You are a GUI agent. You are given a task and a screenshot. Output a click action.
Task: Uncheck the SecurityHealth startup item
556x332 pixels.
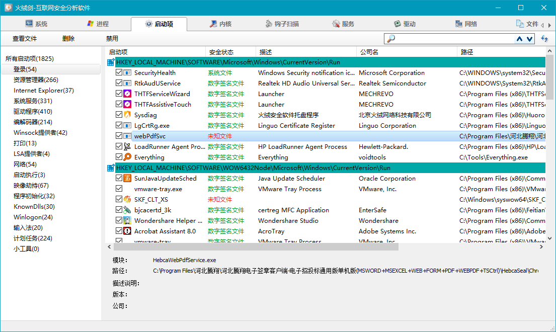pyautogui.click(x=119, y=72)
